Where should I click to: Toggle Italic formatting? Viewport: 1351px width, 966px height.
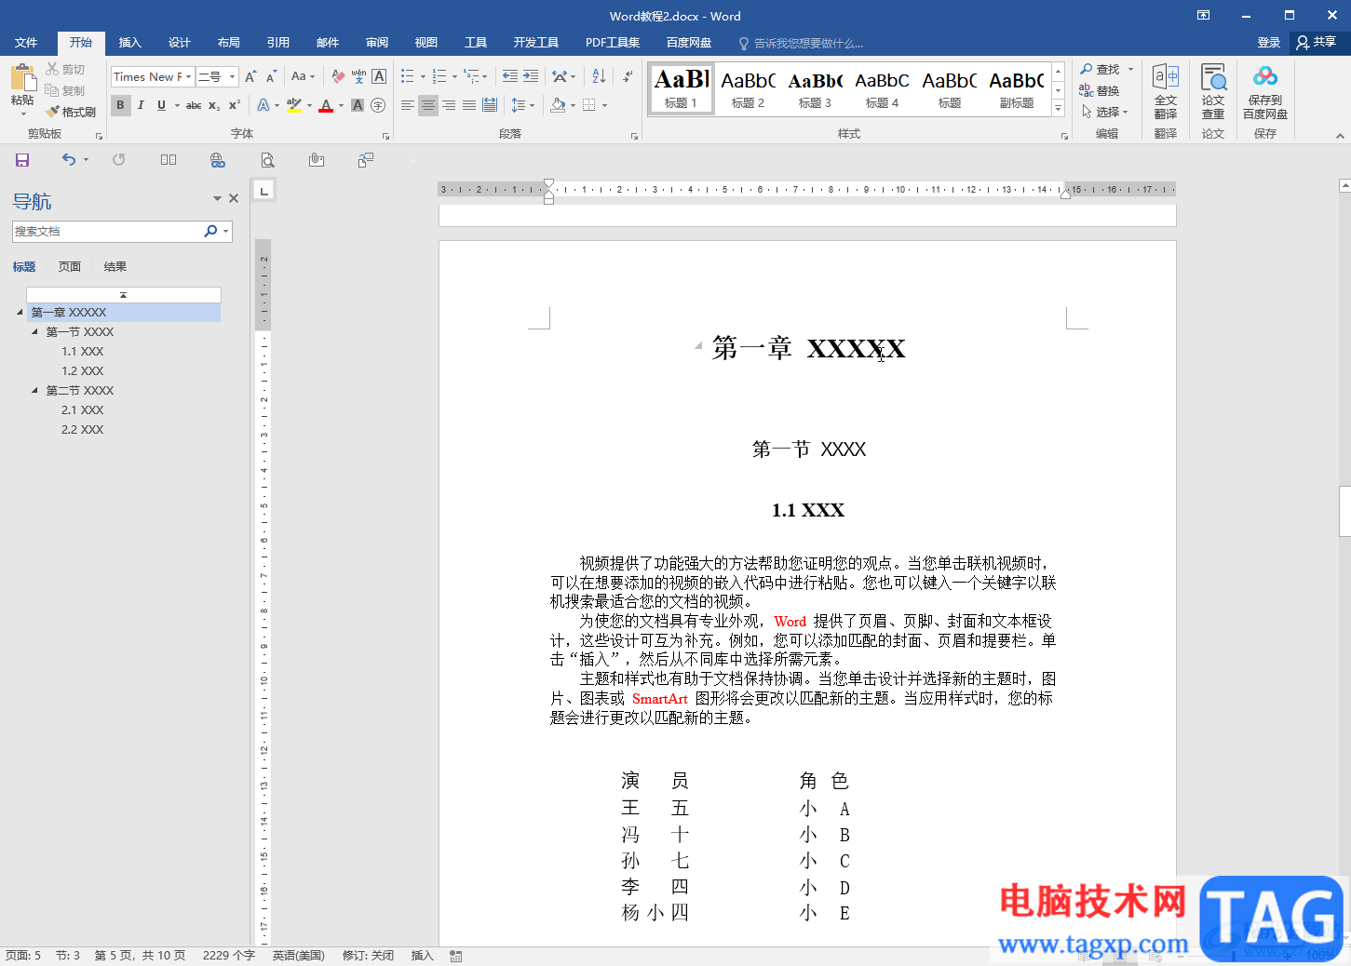coord(141,105)
